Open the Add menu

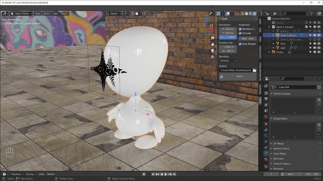56,14
